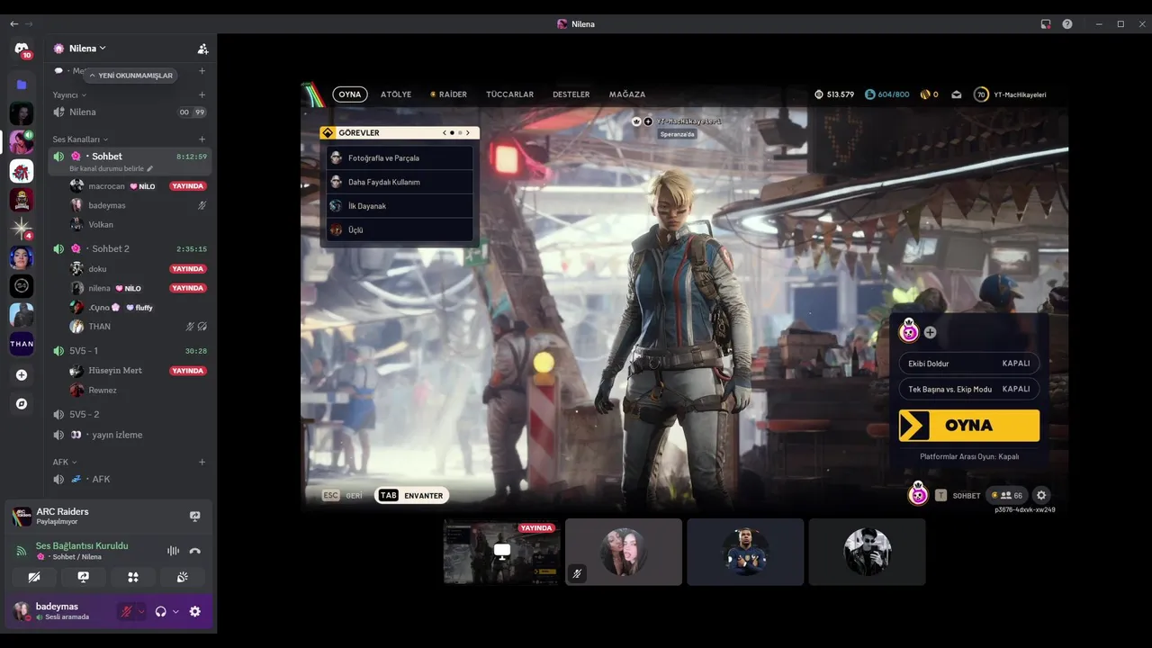The image size is (1152, 648).
Task: Click the ENVANTER button
Action: (411, 495)
